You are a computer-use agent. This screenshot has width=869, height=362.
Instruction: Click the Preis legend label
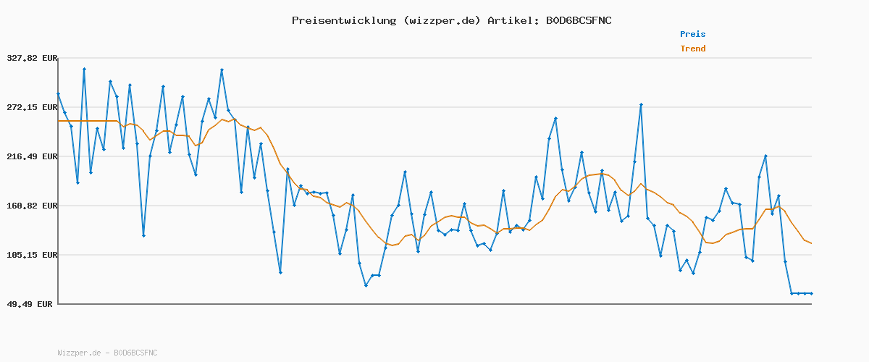(x=692, y=34)
